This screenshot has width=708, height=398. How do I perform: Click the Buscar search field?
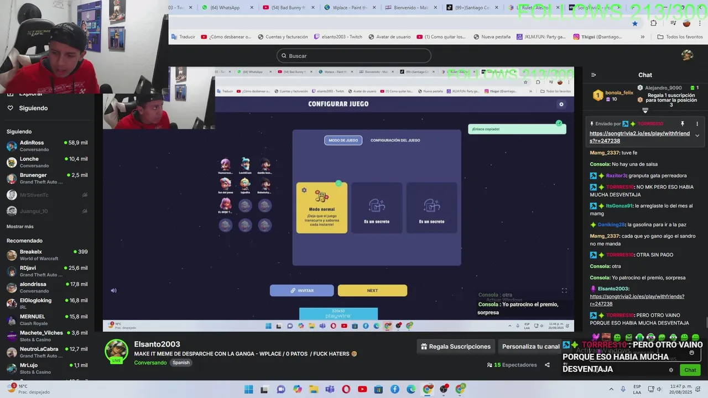pos(354,56)
